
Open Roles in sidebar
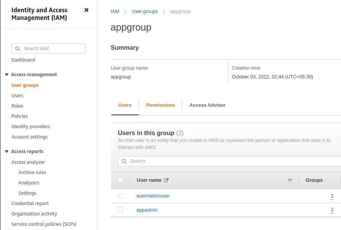17,106
